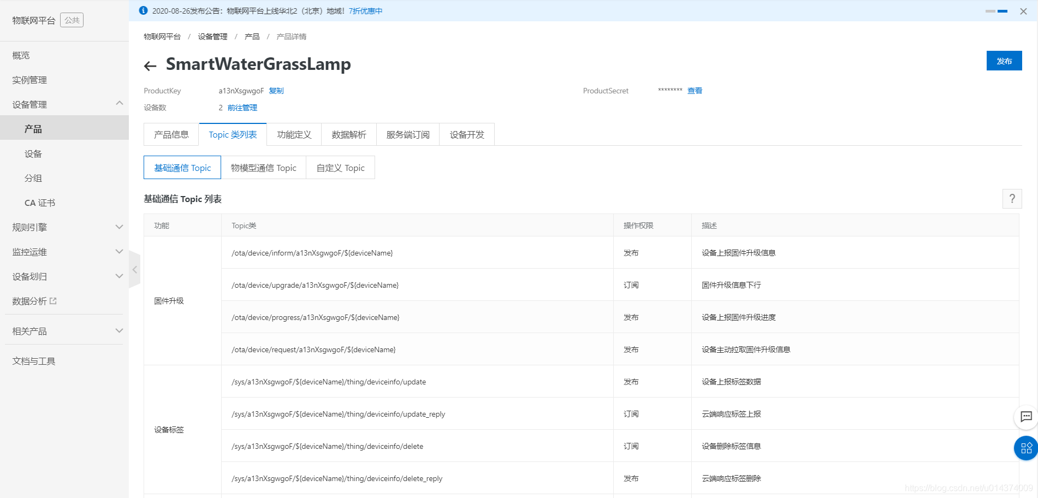Click the /ota/device/request topic cell

coord(417,349)
